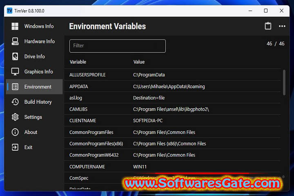The width and height of the screenshot is (294, 196).
Task: Maximize the TimVer window
Action: [x=266, y=11]
